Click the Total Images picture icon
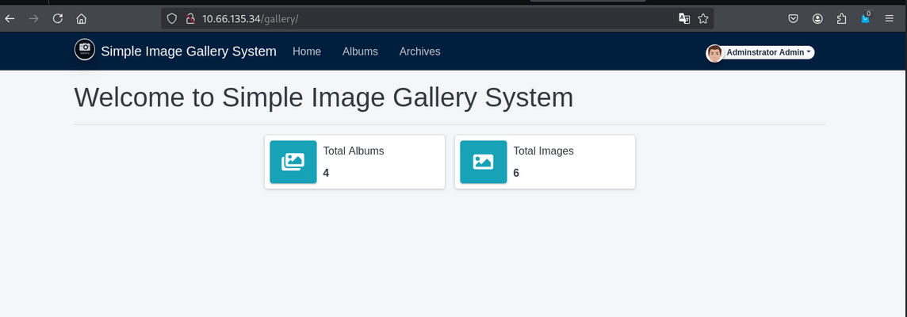This screenshot has height=317, width=907. [x=483, y=162]
